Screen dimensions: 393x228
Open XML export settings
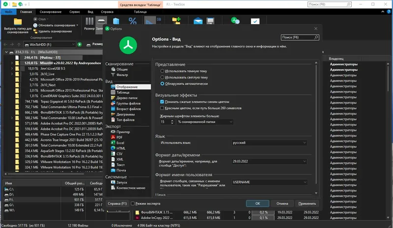point(119,159)
